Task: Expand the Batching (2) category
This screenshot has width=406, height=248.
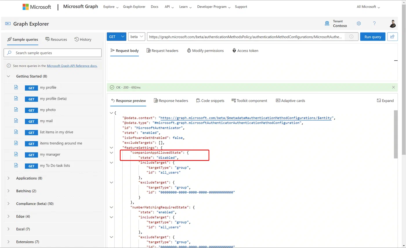Action: 8,191
